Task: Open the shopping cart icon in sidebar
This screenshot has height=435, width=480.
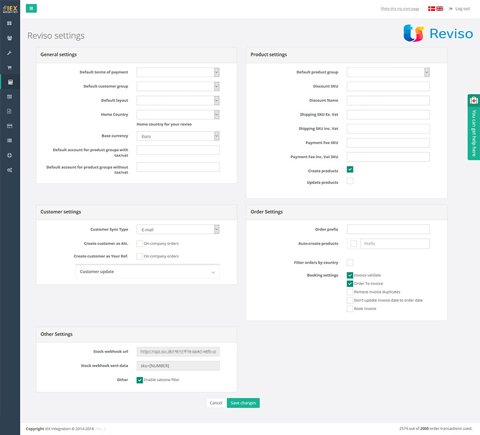Action: 9,67
